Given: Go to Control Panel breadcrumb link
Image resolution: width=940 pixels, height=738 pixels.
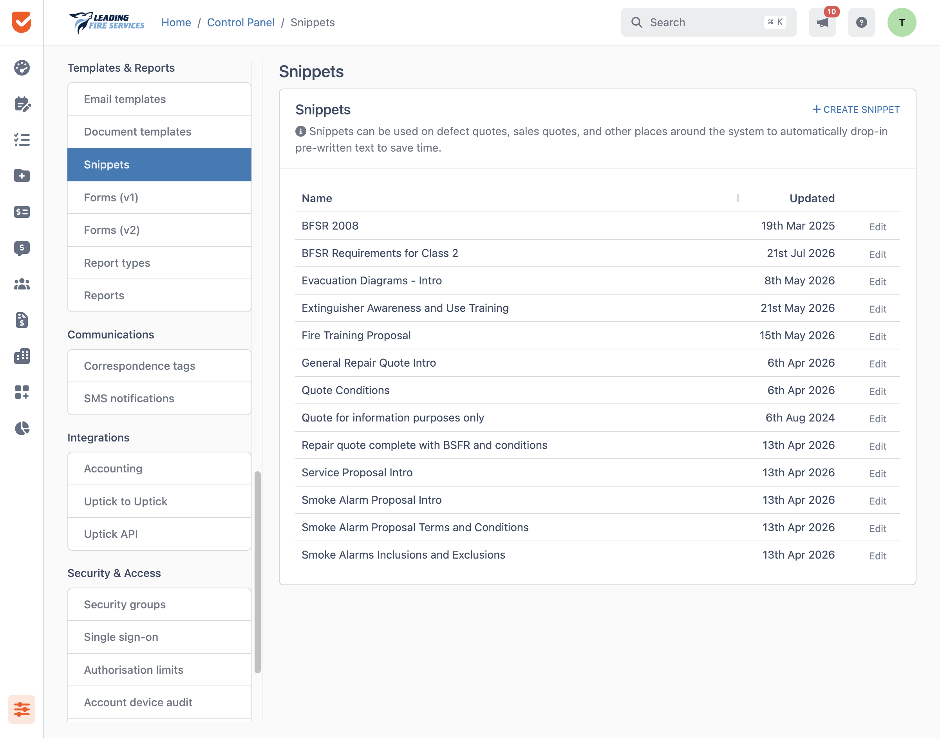Looking at the screenshot, I should coord(240,22).
